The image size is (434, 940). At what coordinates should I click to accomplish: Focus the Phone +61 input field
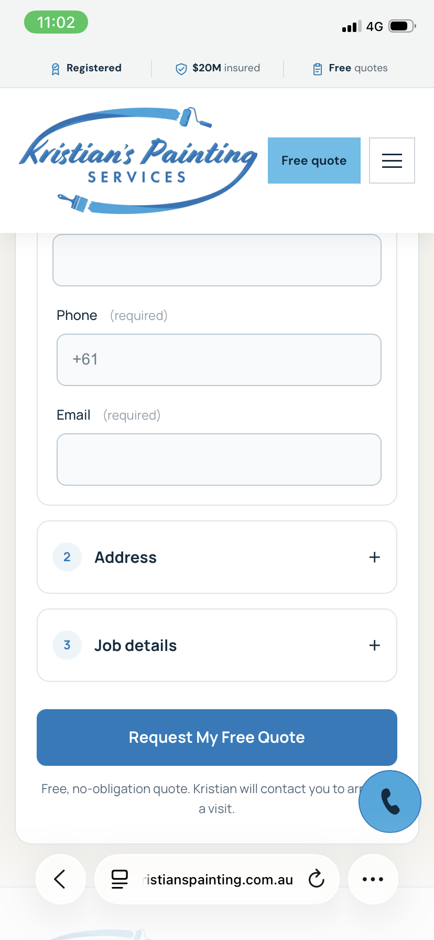(219, 360)
